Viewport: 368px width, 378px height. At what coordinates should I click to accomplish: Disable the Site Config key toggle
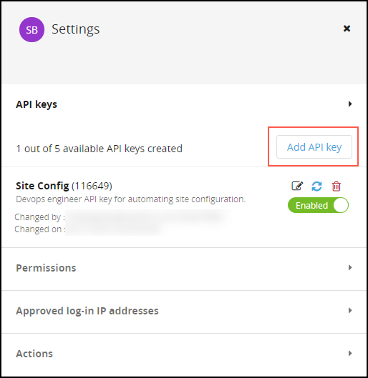click(318, 205)
